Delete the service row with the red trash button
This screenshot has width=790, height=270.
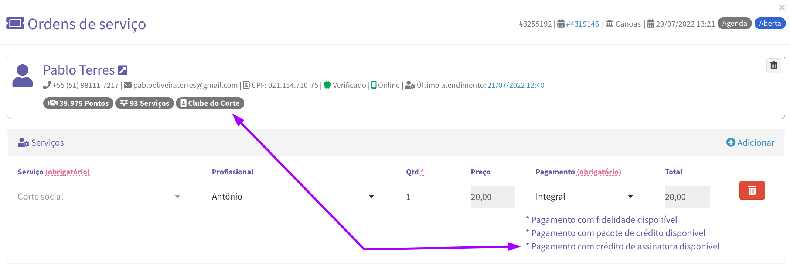pos(752,190)
